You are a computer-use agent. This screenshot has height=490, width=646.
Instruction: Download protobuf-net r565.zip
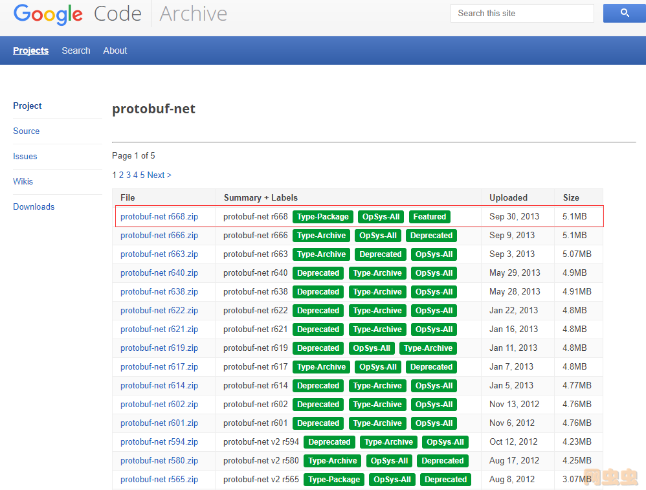click(159, 480)
